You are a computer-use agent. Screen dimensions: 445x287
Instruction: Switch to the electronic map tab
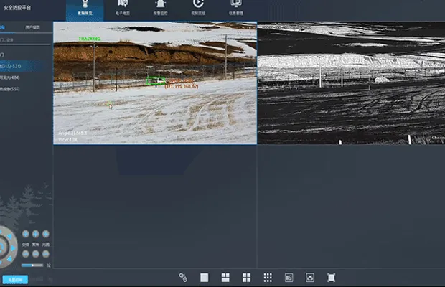coord(123,9)
